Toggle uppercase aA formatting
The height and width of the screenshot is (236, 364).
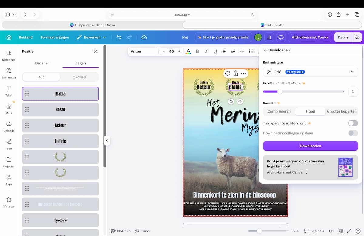(x=233, y=51)
